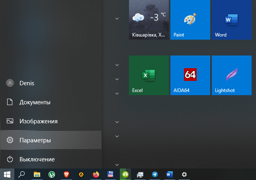Open the Excel tile
This screenshot has width=256, height=180.
point(149,75)
